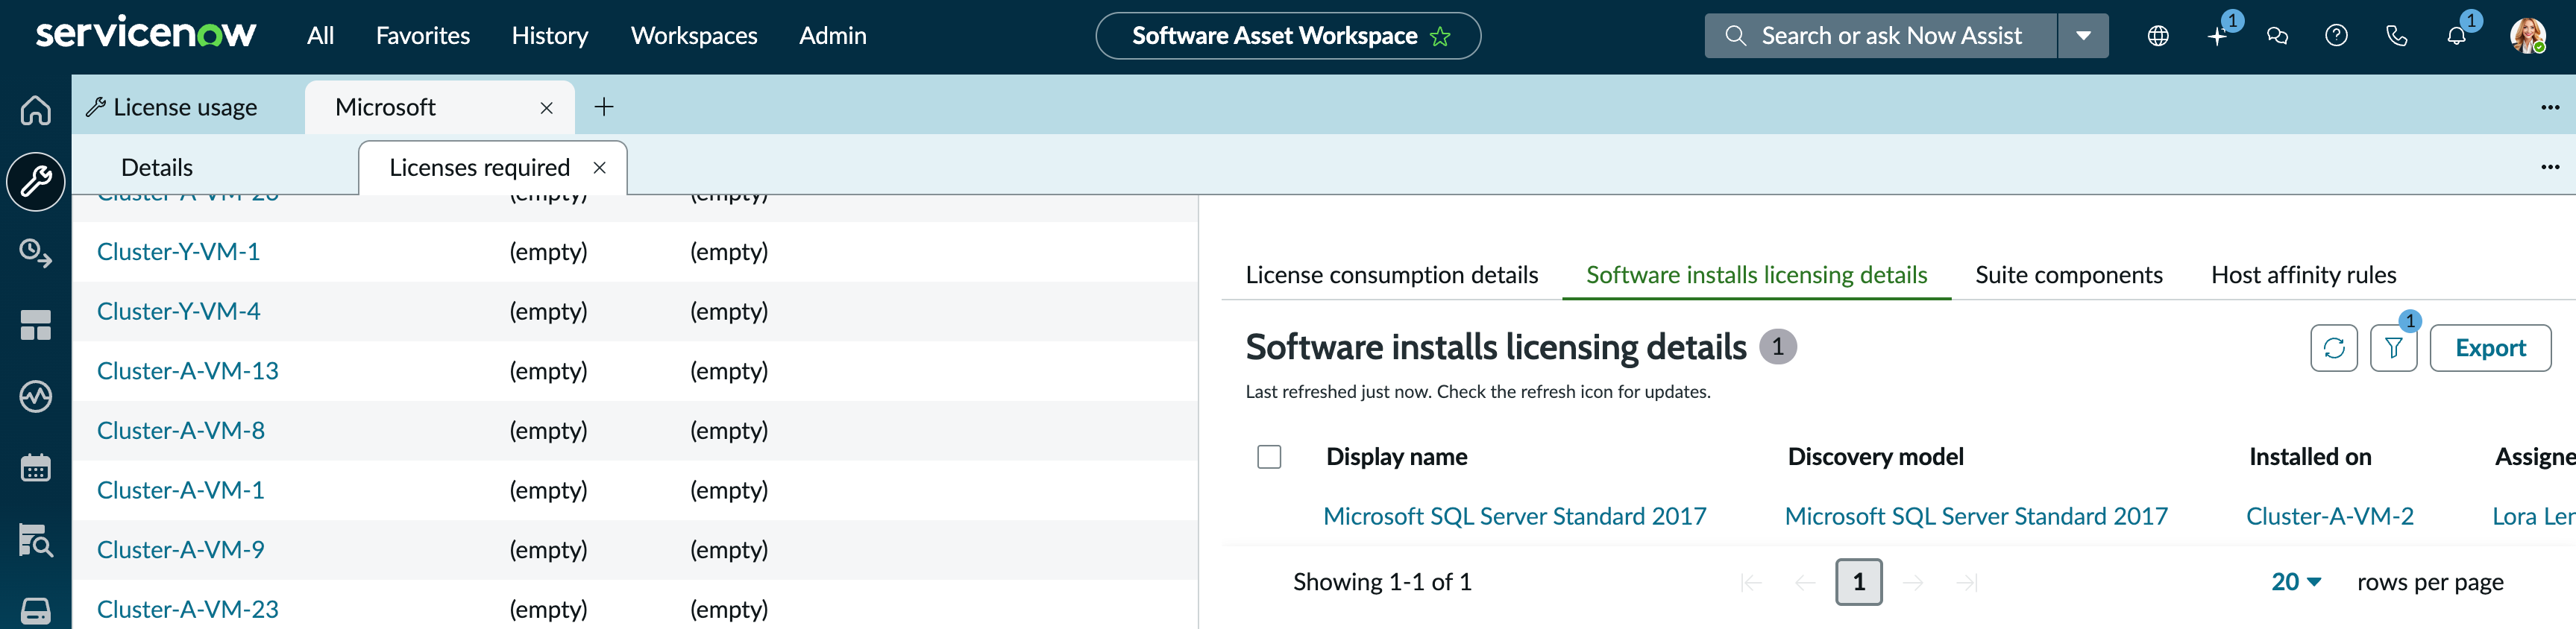Open the activity pulse sidebar icon
Screen dimensions: 2576x629
click(36, 397)
